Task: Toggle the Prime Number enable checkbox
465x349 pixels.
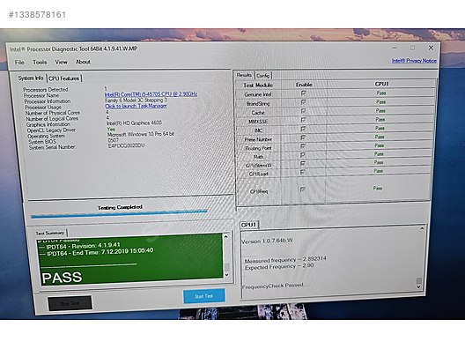Action: [303, 137]
